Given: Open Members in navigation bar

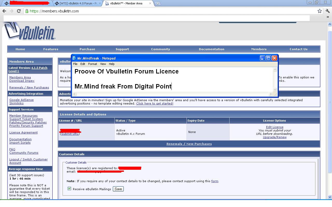Looking at the screenshot, I should coord(259,49).
